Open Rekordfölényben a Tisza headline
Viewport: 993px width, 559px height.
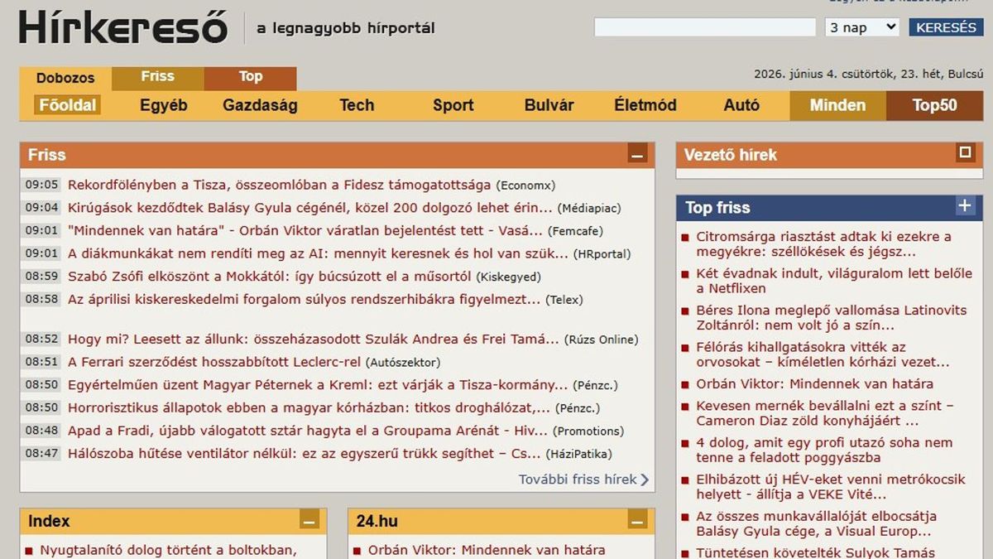click(x=280, y=185)
